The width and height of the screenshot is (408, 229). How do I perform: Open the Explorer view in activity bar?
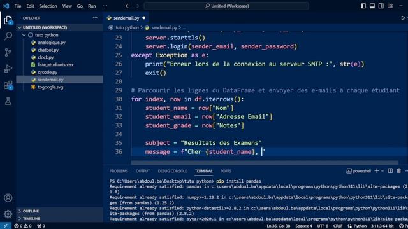coord(8,20)
